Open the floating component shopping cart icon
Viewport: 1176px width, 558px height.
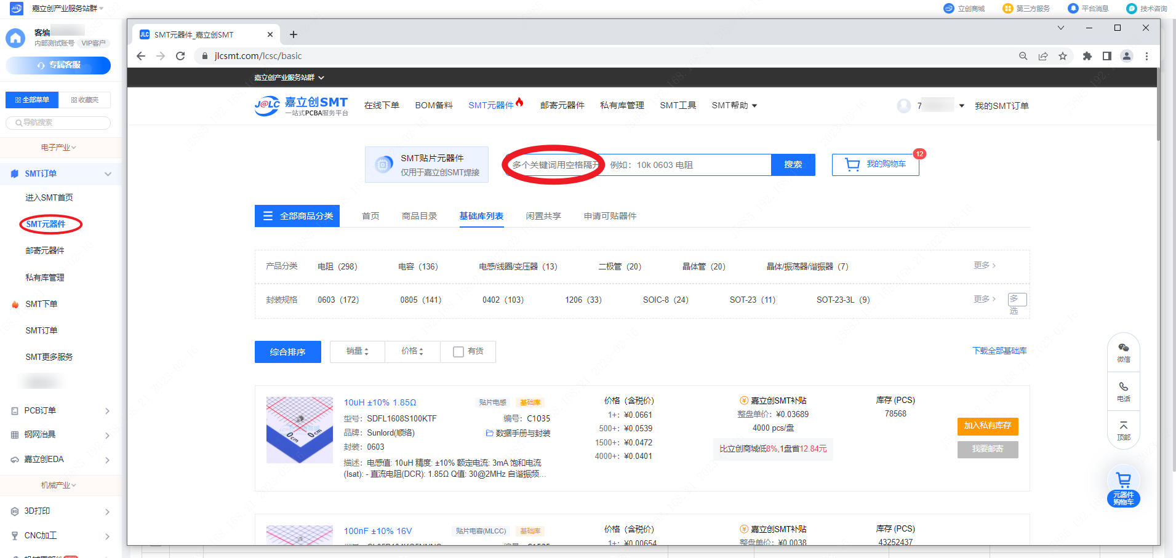[1123, 486]
